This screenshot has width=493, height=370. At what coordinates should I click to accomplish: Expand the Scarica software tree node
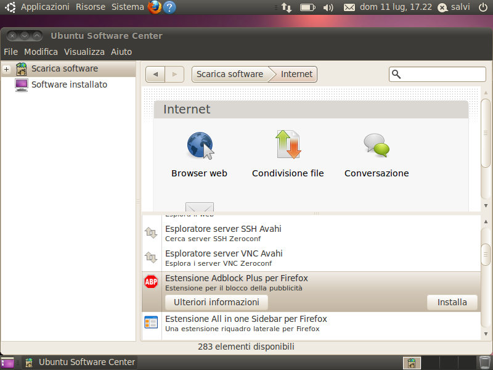[x=7, y=68]
